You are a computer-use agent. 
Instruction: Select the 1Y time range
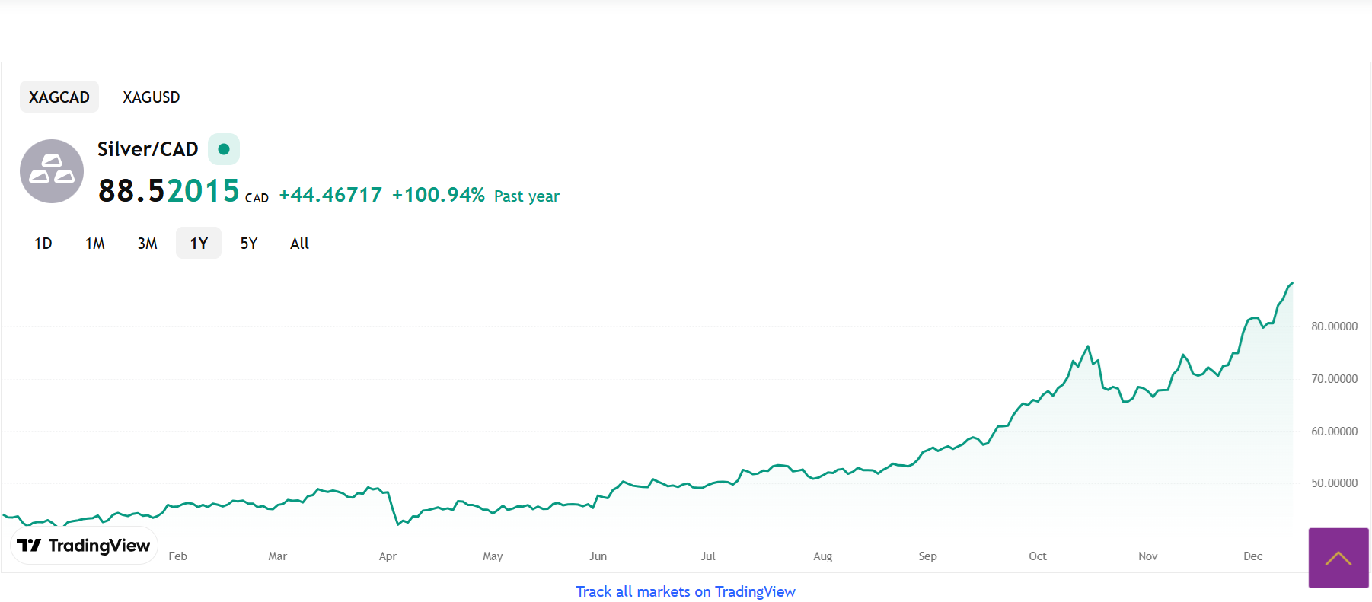coord(199,244)
